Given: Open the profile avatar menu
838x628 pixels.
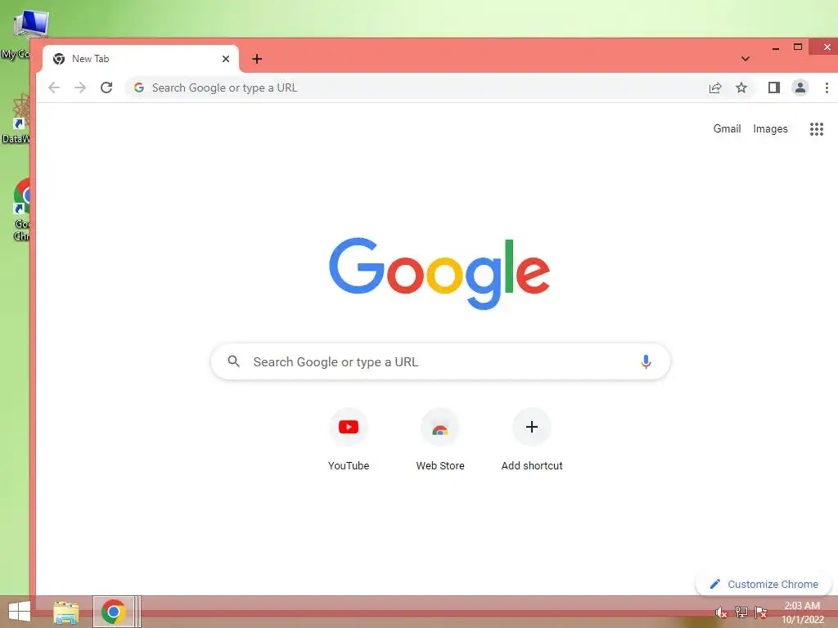Looking at the screenshot, I should (x=800, y=87).
